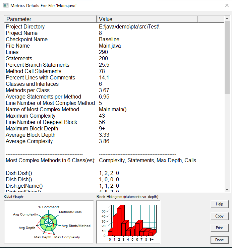This screenshot has height=248, width=232.
Task: Click the Kiviat Graph label
Action: coord(14,197)
